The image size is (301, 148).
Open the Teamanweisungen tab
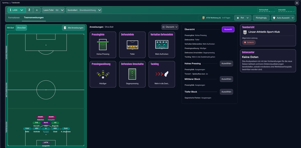click(x=34, y=17)
